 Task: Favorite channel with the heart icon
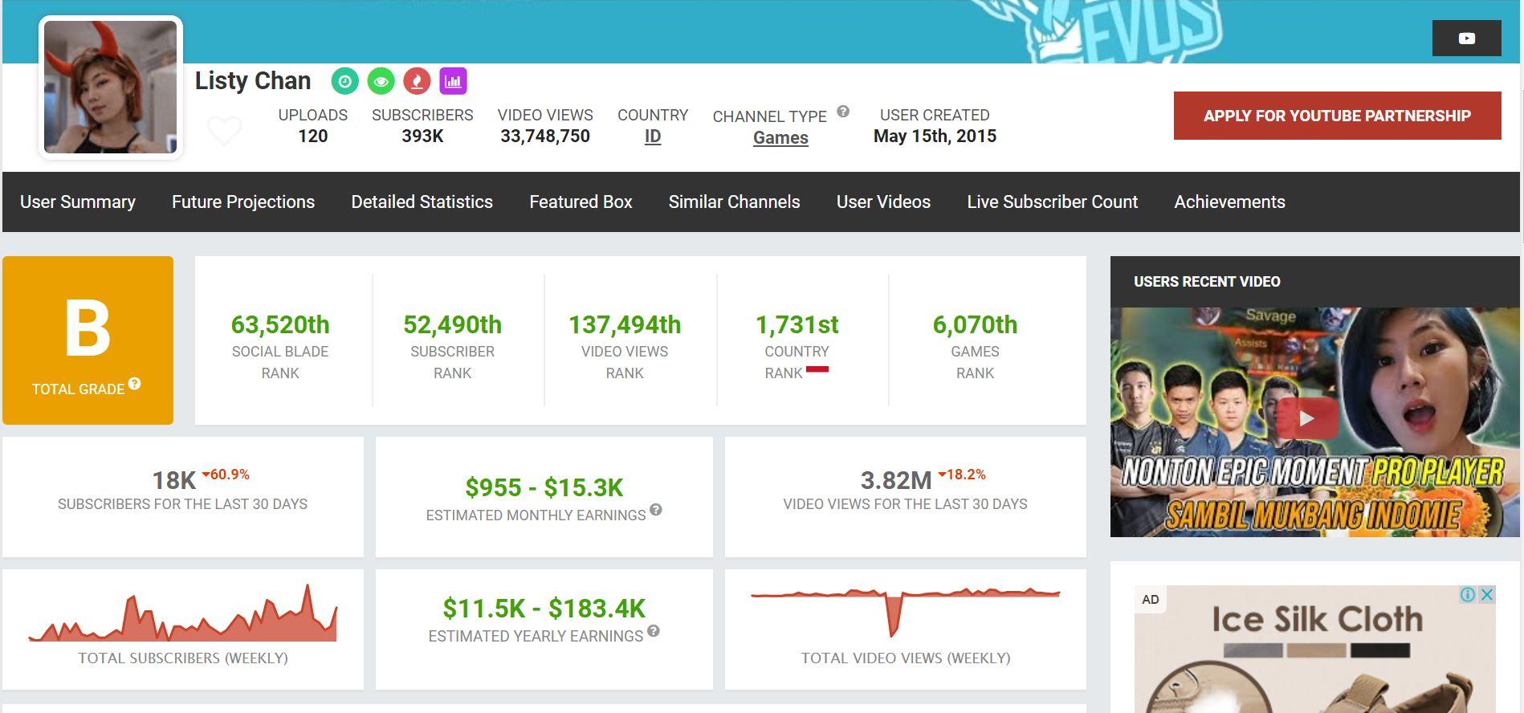pos(224,129)
